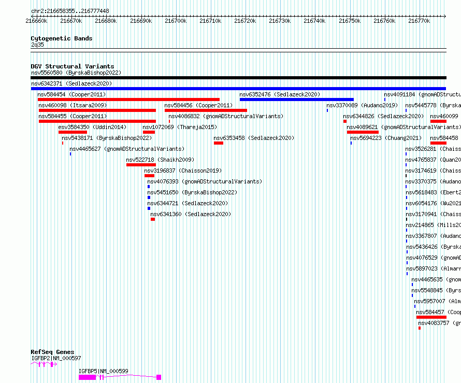Open nsv3370089 (Audano2019) variant

(362, 105)
